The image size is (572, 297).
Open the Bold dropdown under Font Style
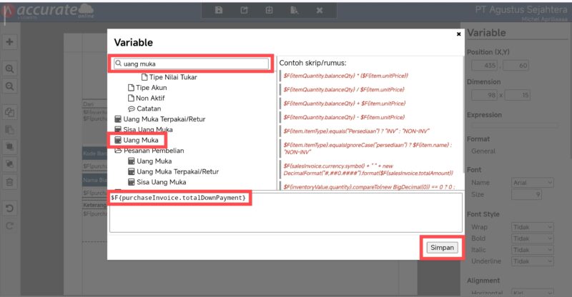532,239
